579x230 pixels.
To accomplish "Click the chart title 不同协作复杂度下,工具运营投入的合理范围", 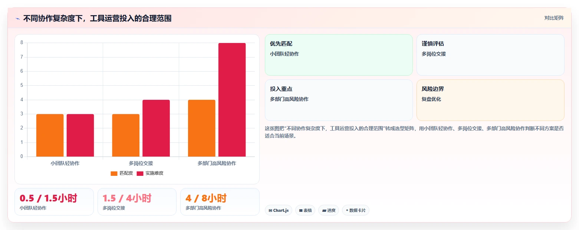I will pos(97,18).
